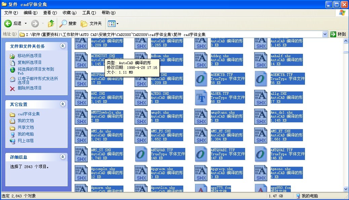
Task: Toggle the Folders (文件夹) pane button
Action: [x=91, y=23]
